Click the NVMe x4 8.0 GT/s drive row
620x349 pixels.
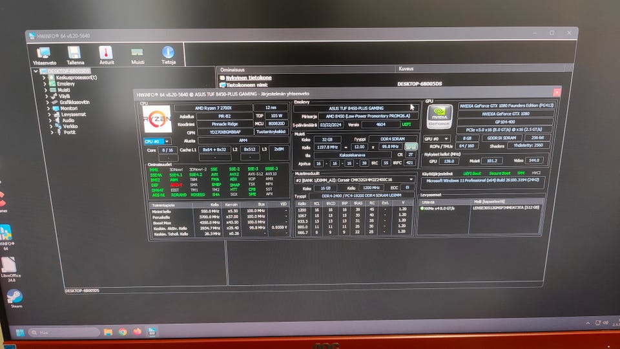pyautogui.click(x=480, y=207)
